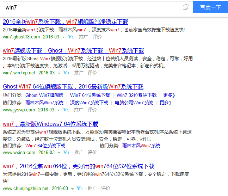The width and height of the screenshot is (228, 196).
Task: Click the camera image search icon
Action: point(186,7)
